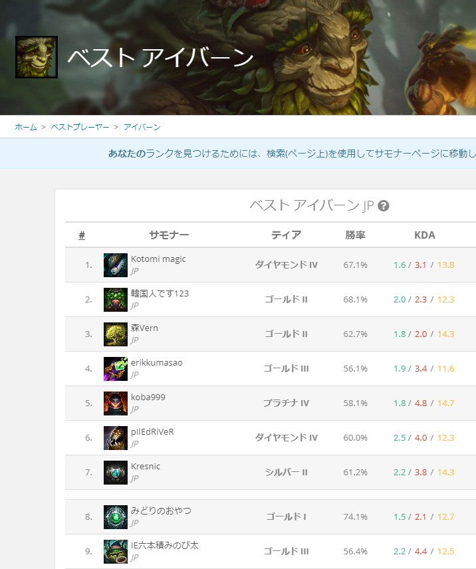Click the 74.1% win rate value
The image size is (476, 569).
coord(356,516)
